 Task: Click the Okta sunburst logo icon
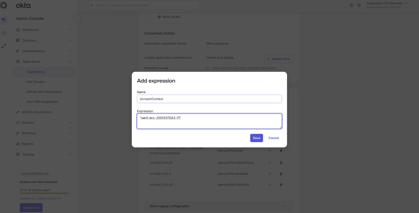click(4, 5)
